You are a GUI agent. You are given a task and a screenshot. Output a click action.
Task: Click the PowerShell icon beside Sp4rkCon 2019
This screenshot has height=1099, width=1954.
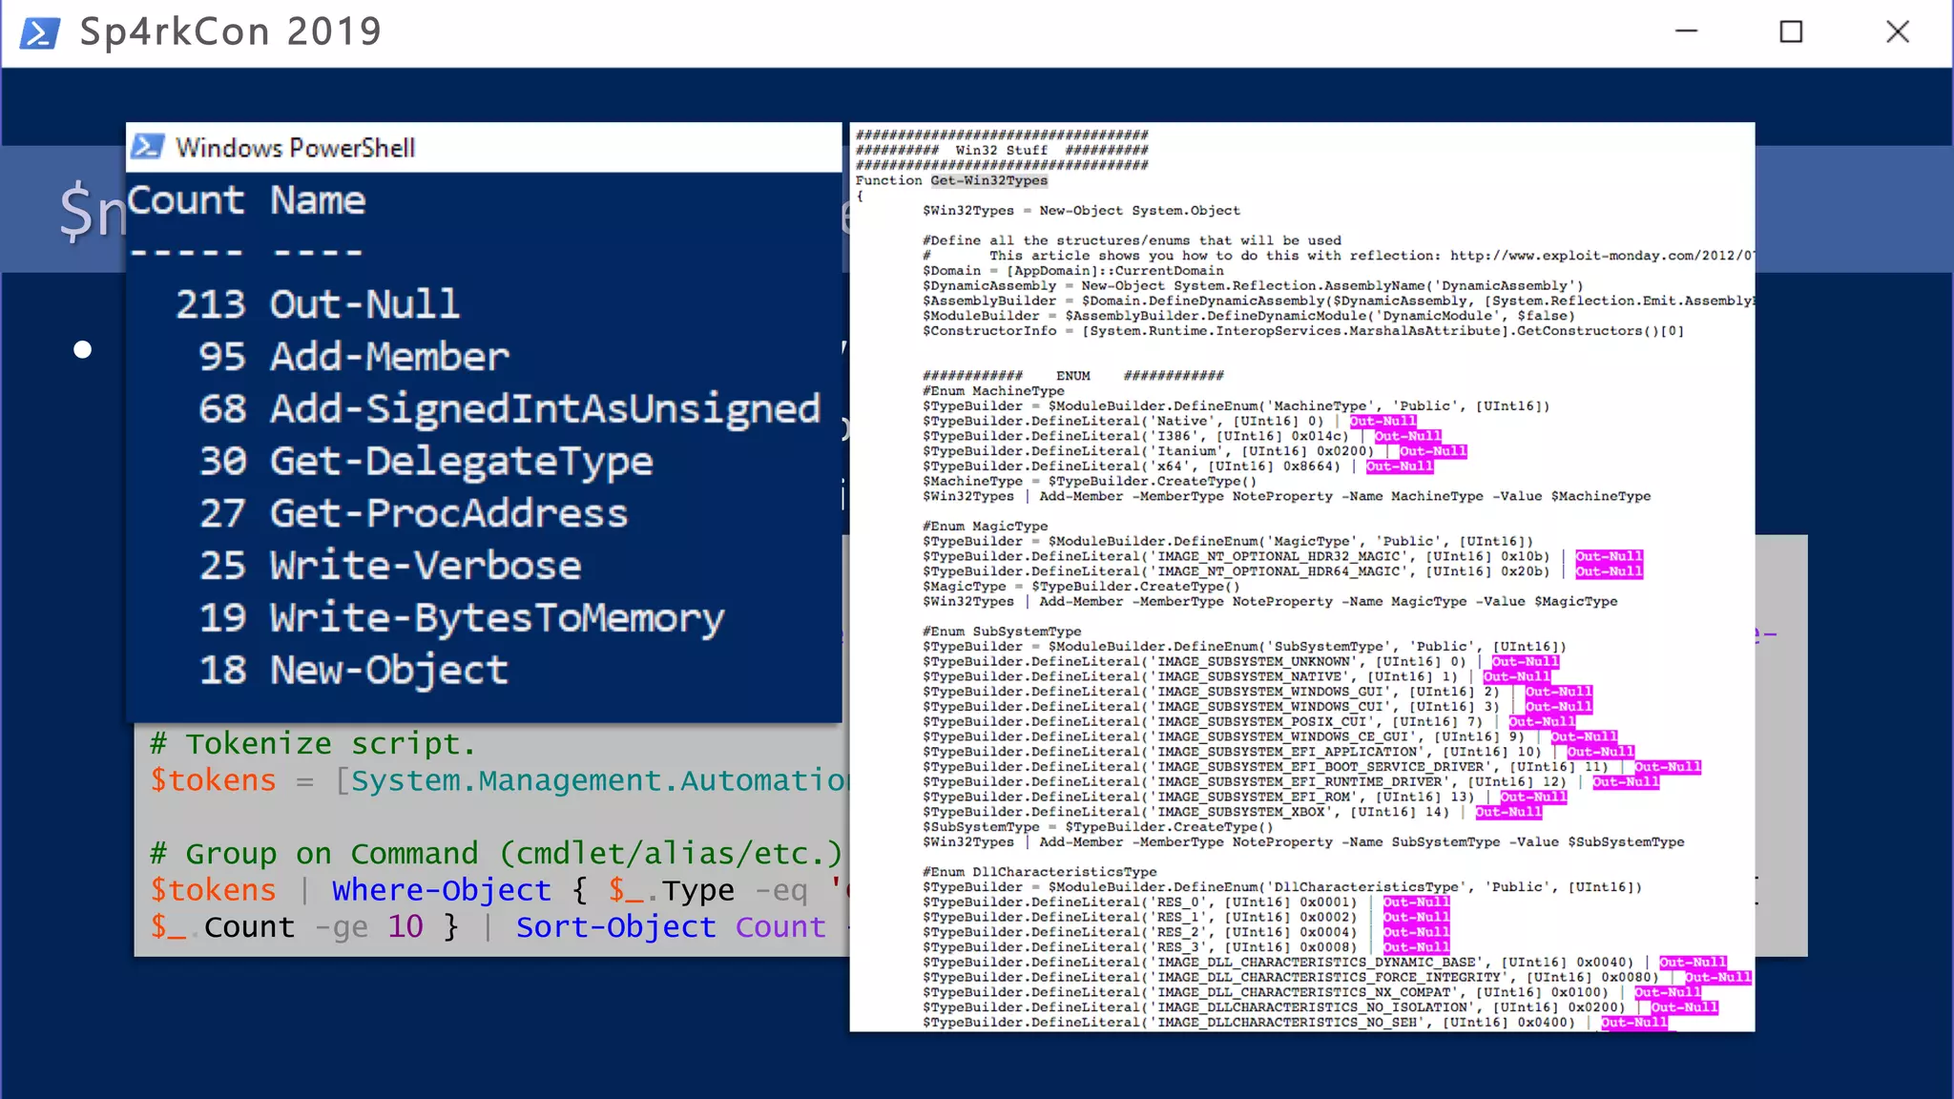coord(40,32)
